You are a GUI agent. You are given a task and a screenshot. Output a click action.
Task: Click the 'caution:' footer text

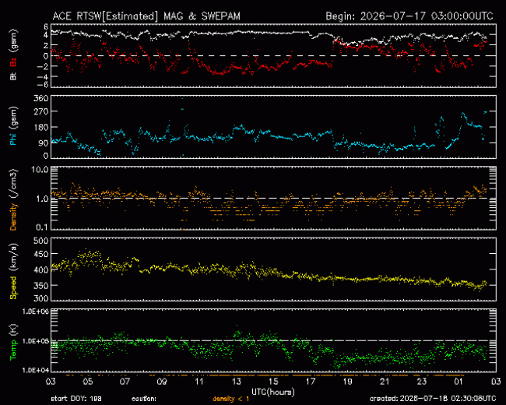[x=144, y=399]
